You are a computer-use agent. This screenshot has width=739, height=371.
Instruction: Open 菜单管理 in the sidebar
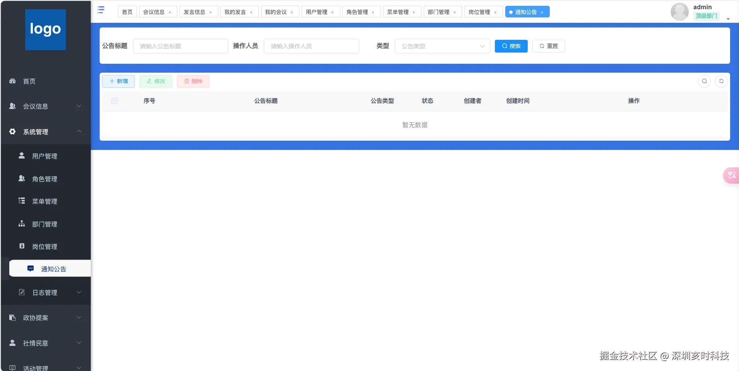(46, 201)
